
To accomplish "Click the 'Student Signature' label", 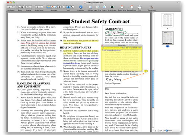I will 113,84.
